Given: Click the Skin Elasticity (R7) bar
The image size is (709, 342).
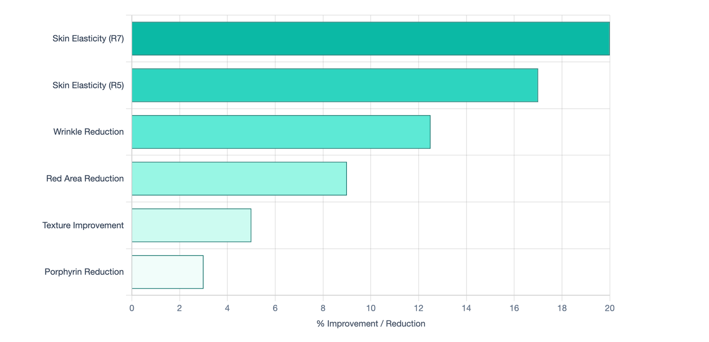Looking at the screenshot, I should click(371, 39).
